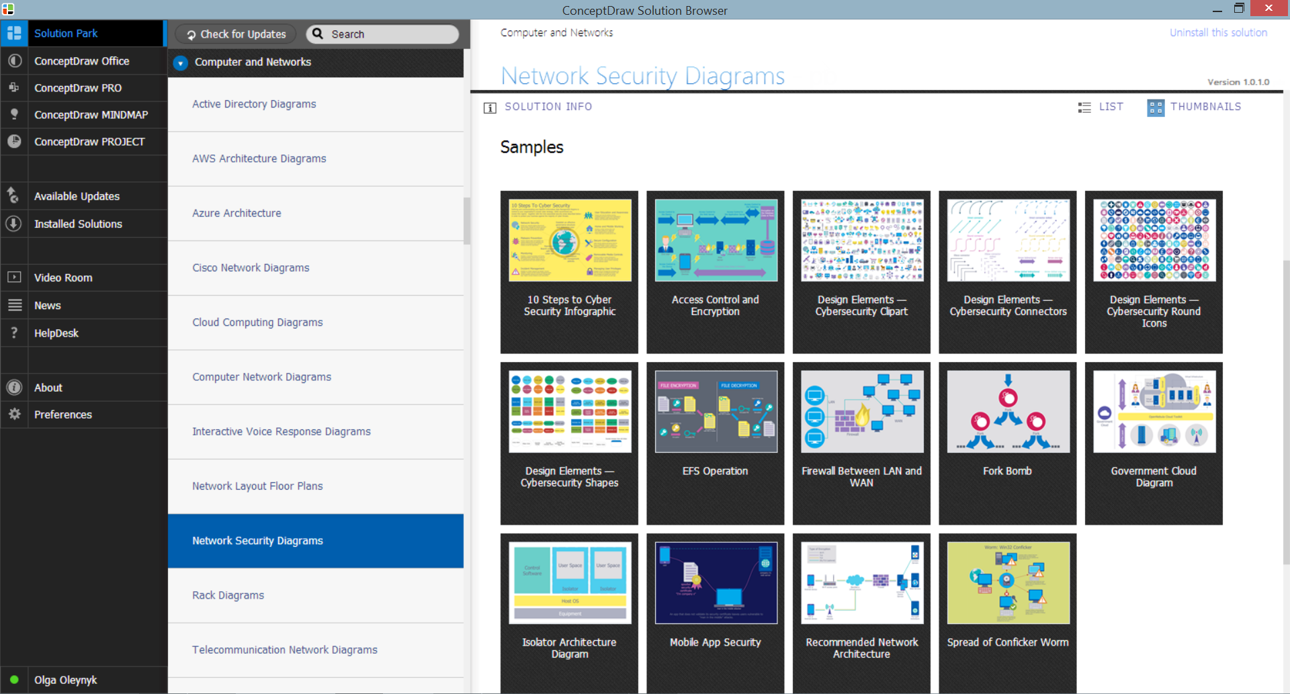Open 10 Steps to Cyber Security Infographic sample

tap(569, 272)
